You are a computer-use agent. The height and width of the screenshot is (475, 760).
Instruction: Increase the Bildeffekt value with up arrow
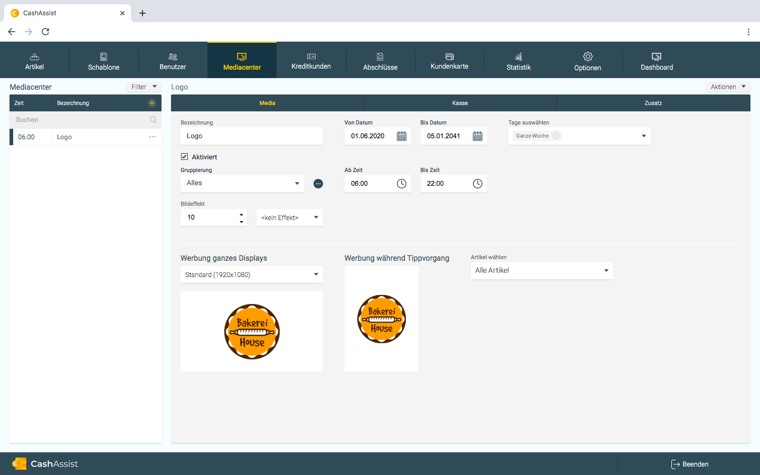point(241,214)
